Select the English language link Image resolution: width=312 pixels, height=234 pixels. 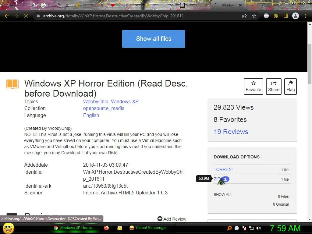(91, 115)
